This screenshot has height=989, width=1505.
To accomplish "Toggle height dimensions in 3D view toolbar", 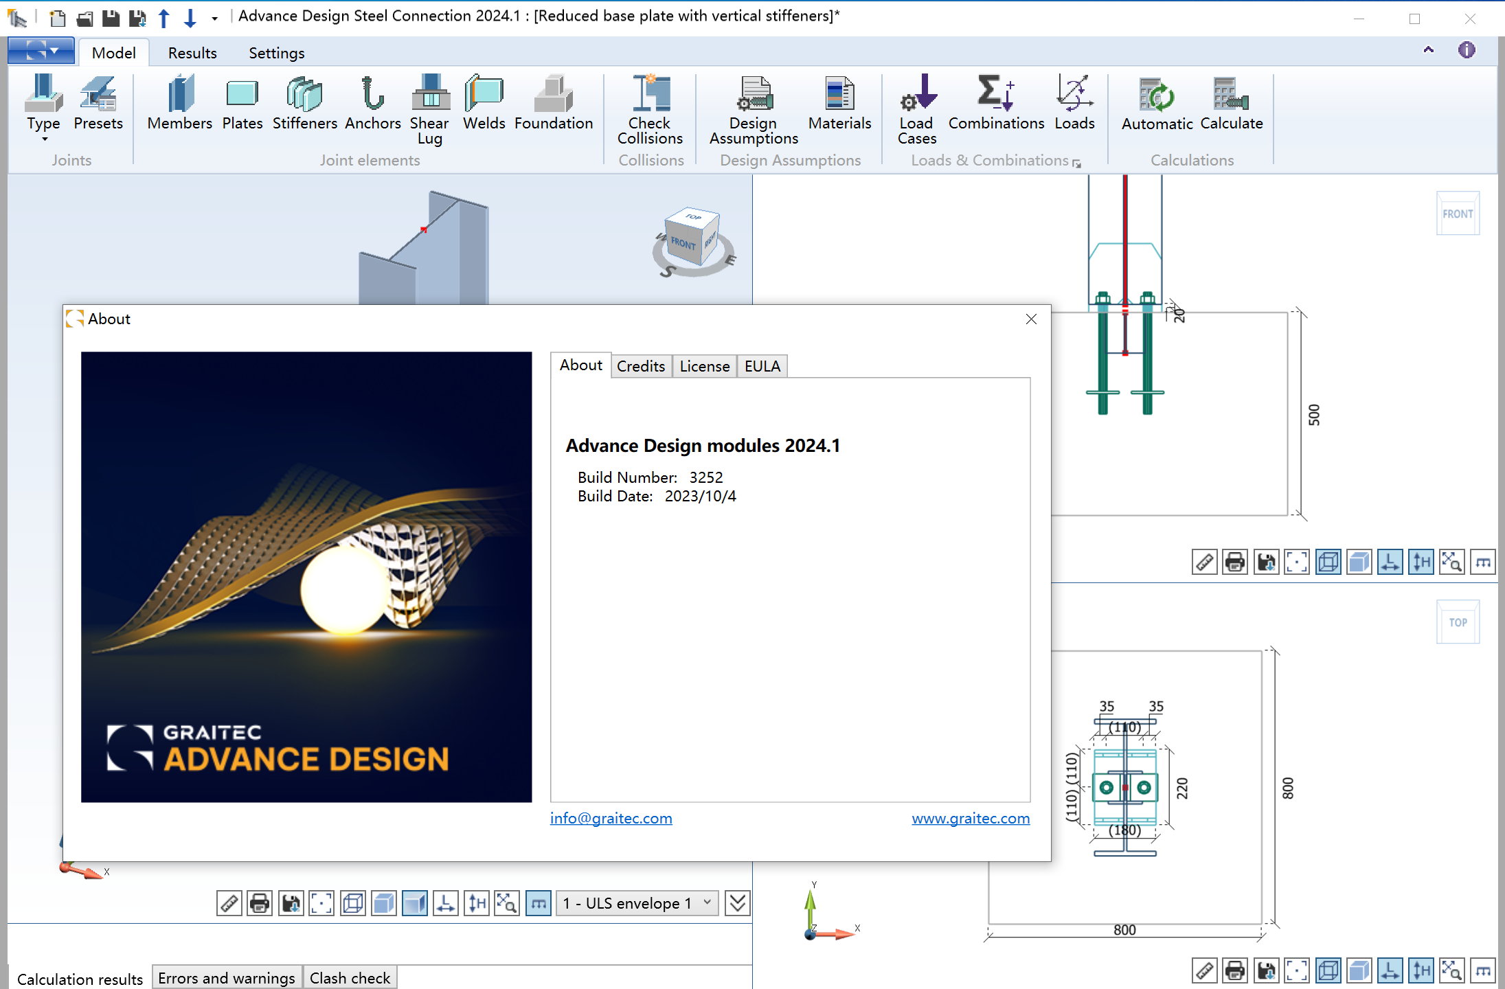I will tap(477, 903).
